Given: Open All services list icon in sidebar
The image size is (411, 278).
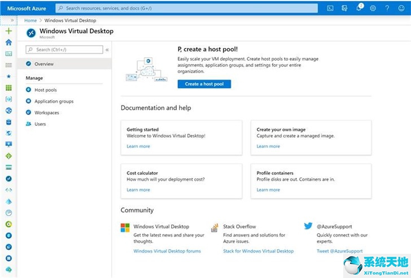Looking at the screenshot, I should pyautogui.click(x=8, y=65).
